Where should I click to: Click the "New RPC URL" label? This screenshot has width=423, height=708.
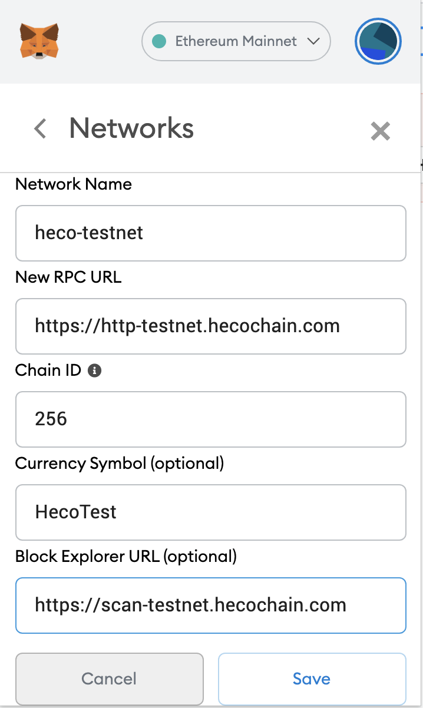coord(68,277)
